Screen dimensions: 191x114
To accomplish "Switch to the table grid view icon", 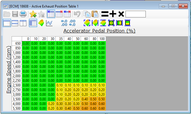I will pos(33,23).
